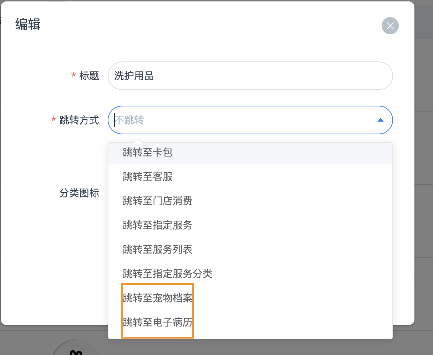
Task: Choose 跳转至客服 from the list
Action: coord(148,176)
